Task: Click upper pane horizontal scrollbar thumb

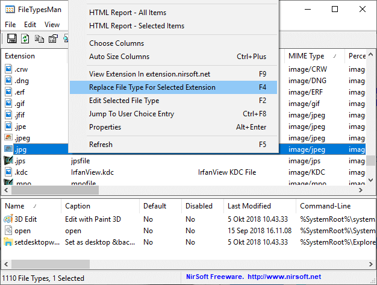Action: click(55, 190)
